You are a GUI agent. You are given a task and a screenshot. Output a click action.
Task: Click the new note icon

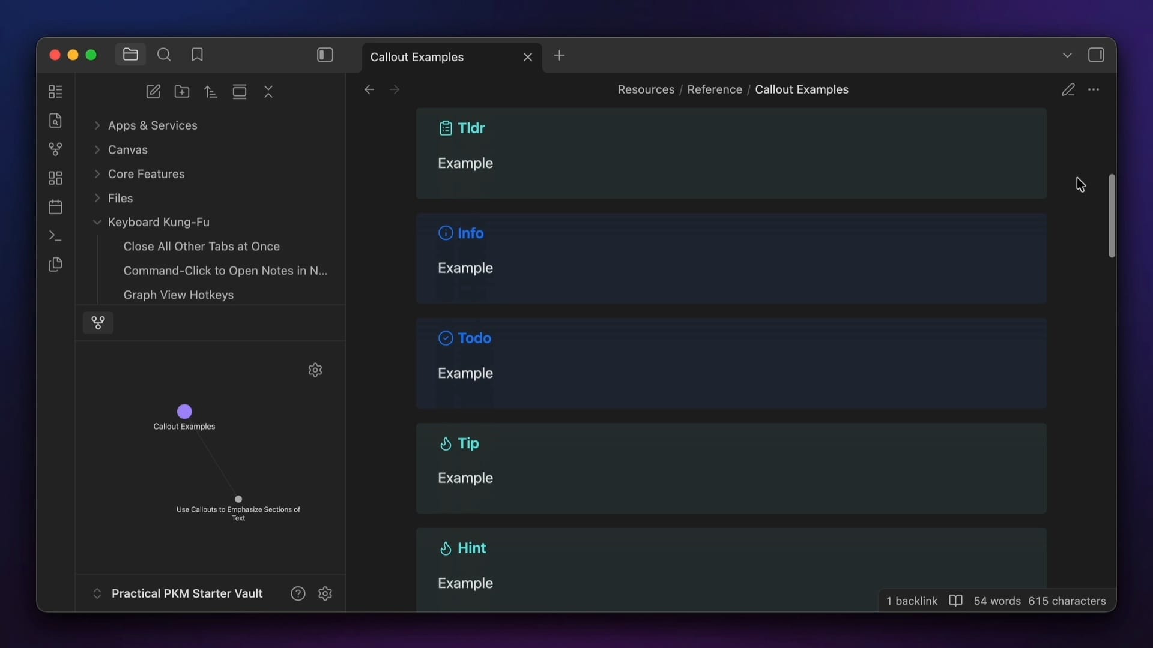point(153,92)
